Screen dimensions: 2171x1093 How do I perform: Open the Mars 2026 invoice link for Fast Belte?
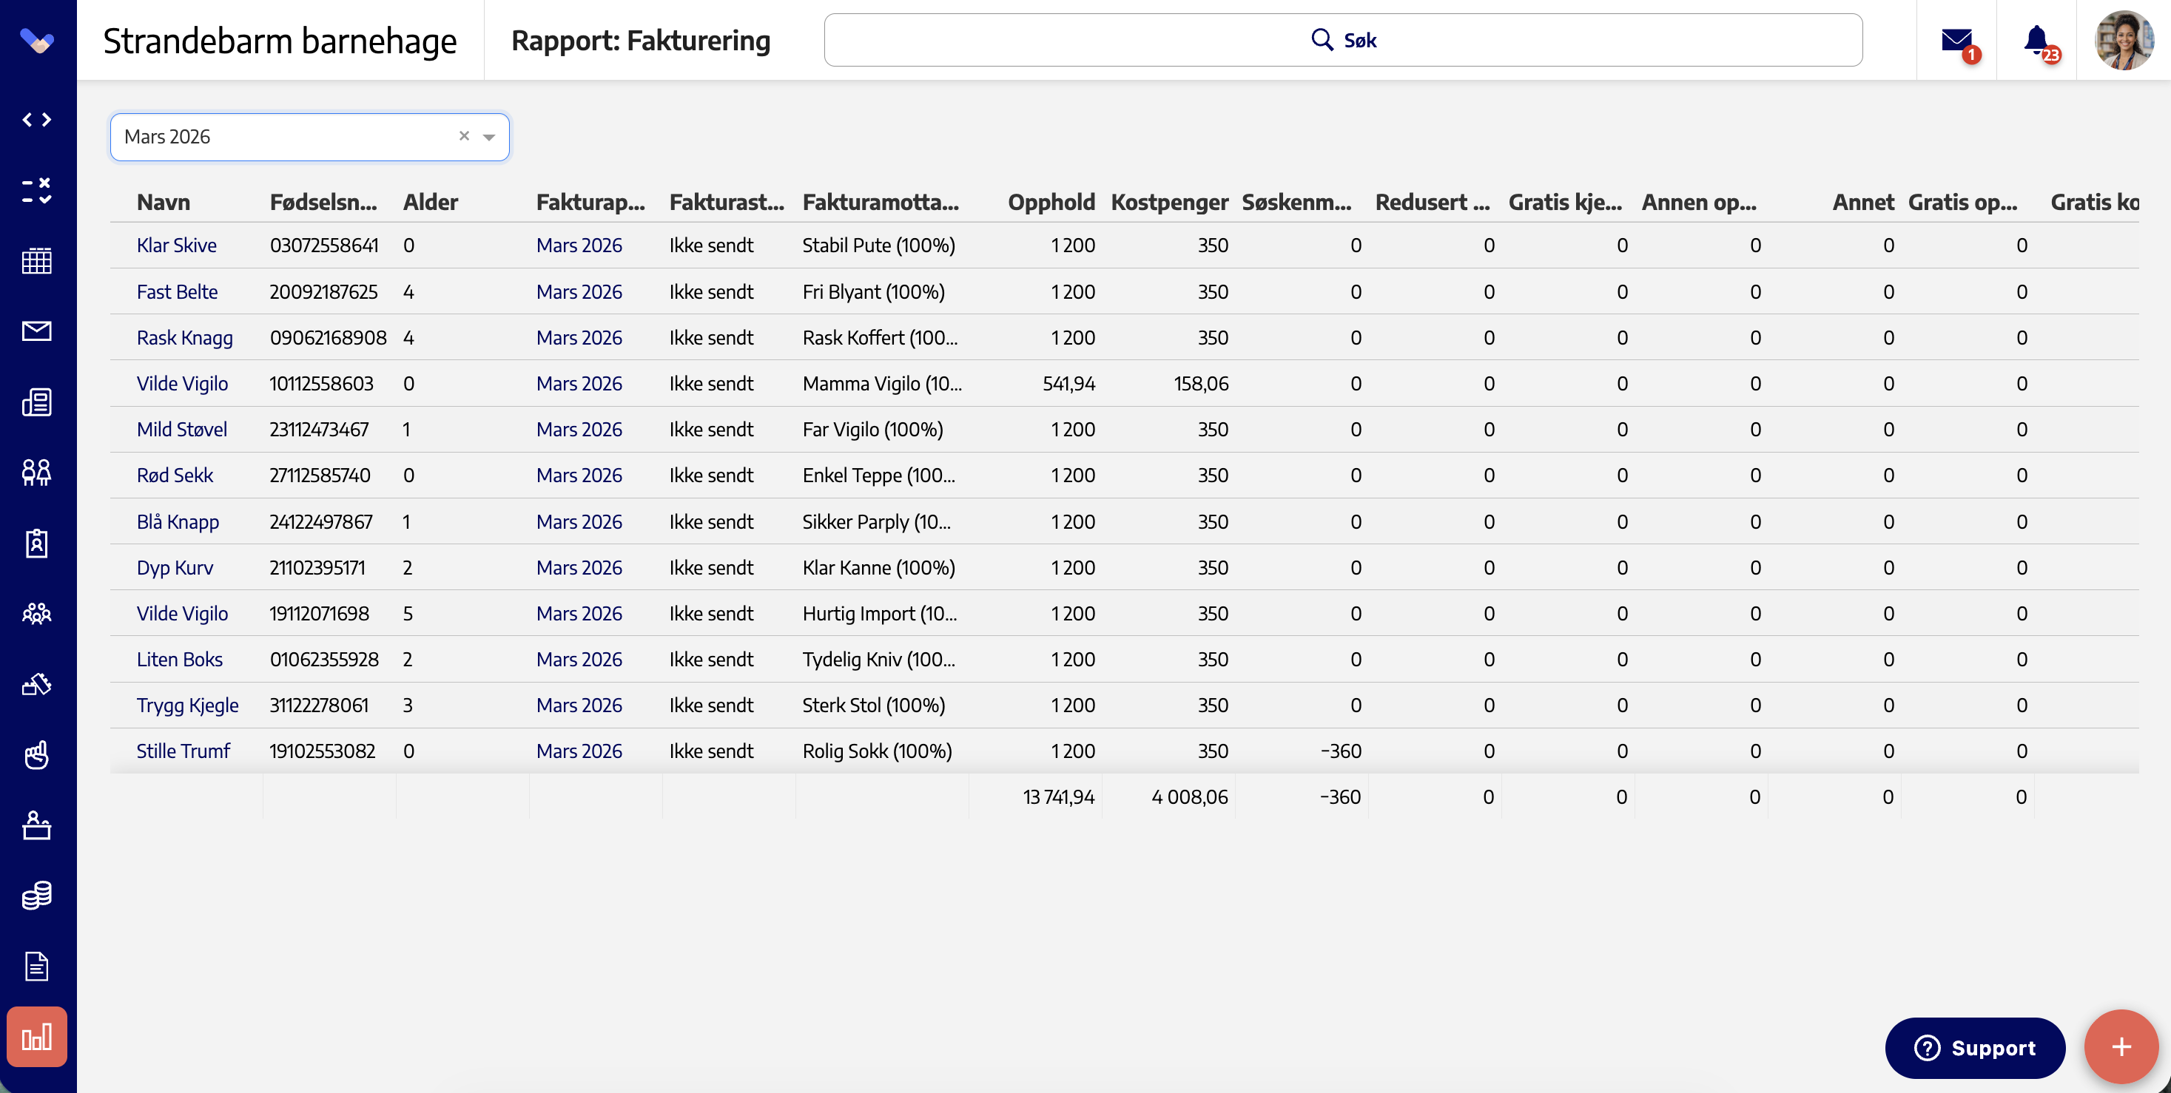[x=579, y=291]
